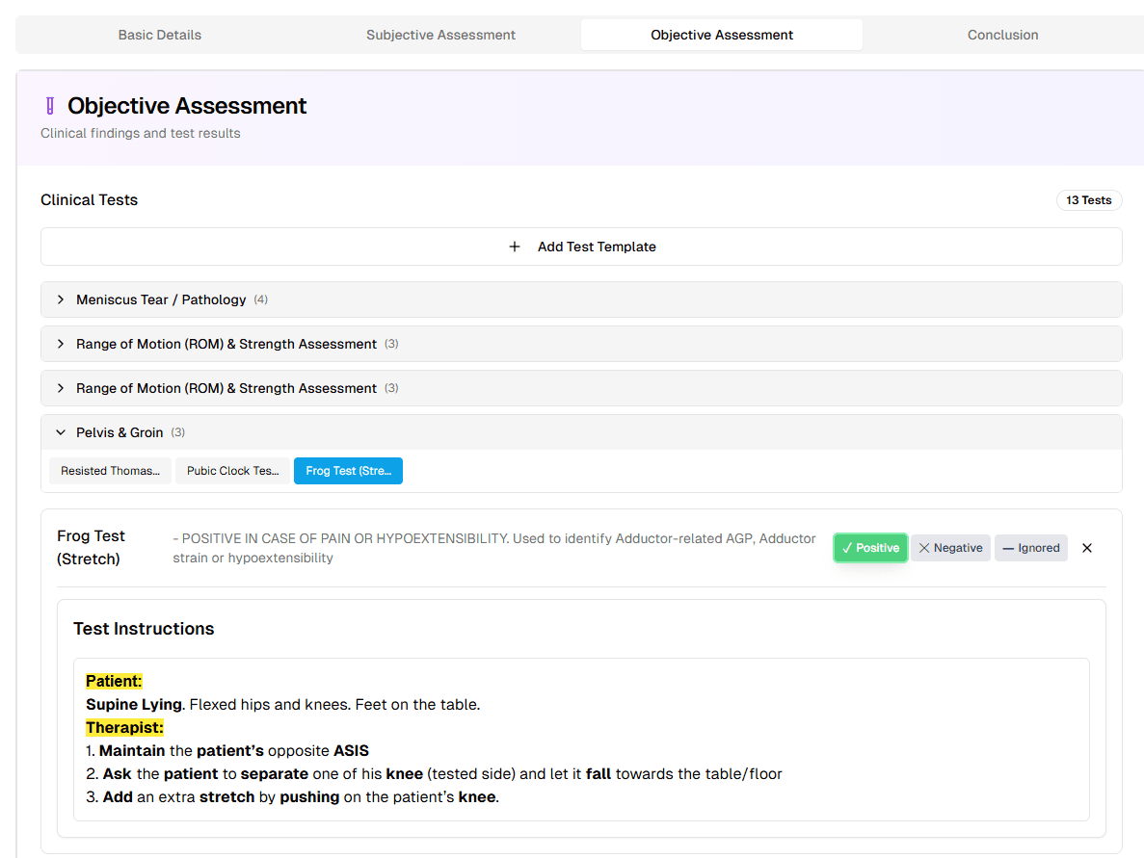The image size is (1144, 858).
Task: Mark the Frog Test result as Positive
Action: (870, 547)
